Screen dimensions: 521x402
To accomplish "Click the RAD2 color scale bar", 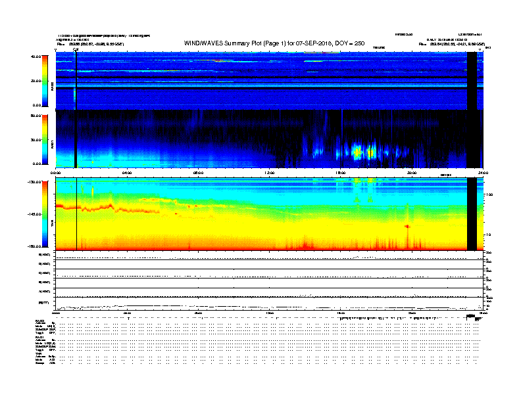I will point(45,81).
